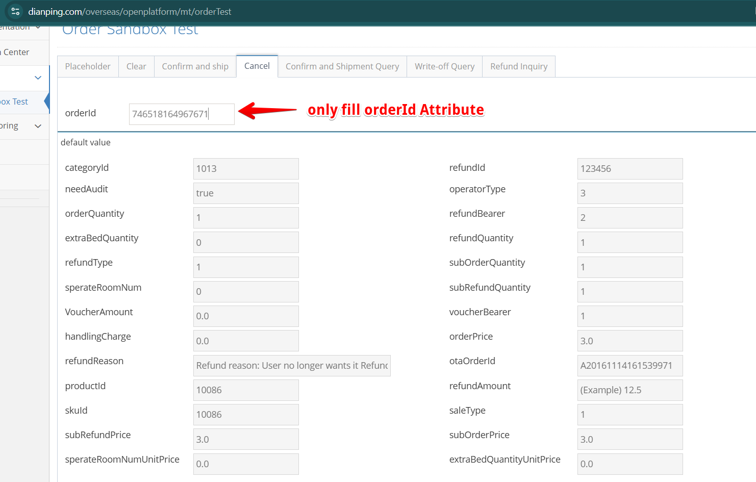Click the categoryId field showing 1013
The height and width of the screenshot is (482, 756).
pos(246,169)
